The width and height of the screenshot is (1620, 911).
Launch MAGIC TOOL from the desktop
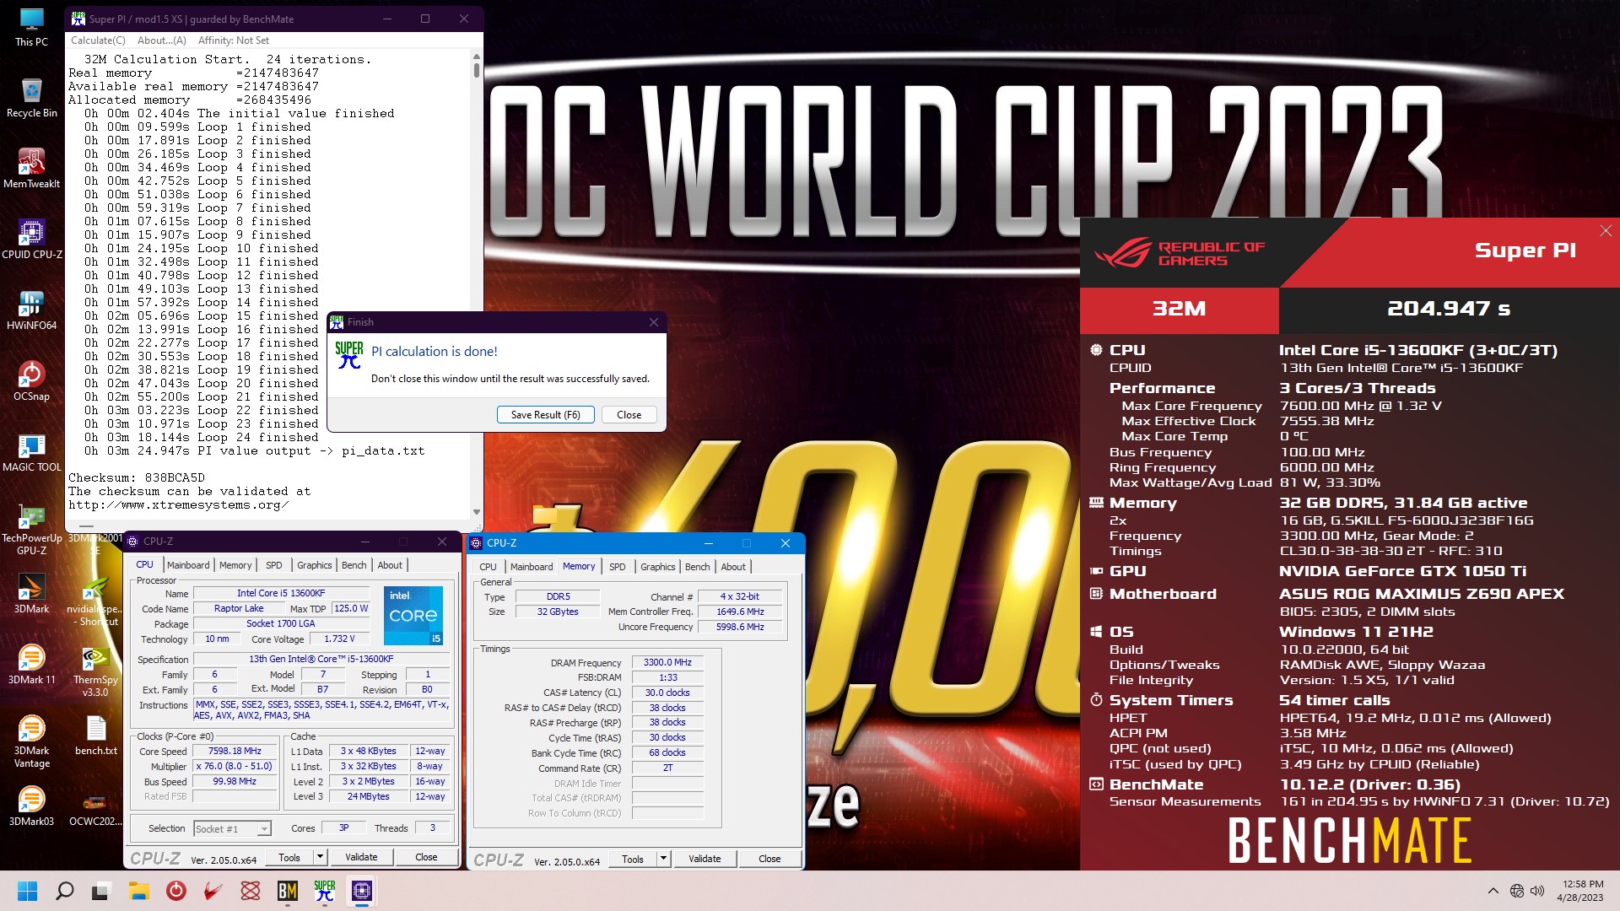[31, 452]
